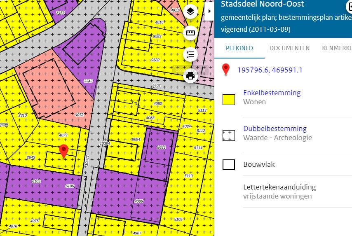Click parcel label 4082 on map

coord(157,103)
